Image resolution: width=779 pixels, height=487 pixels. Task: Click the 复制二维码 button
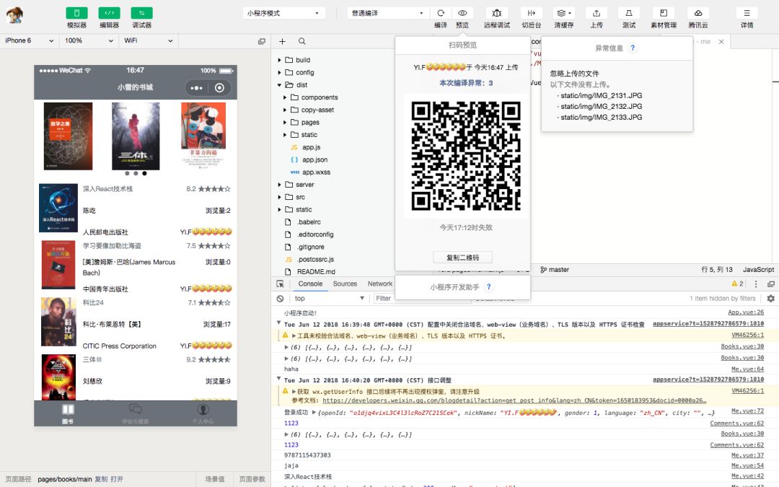[x=462, y=258]
